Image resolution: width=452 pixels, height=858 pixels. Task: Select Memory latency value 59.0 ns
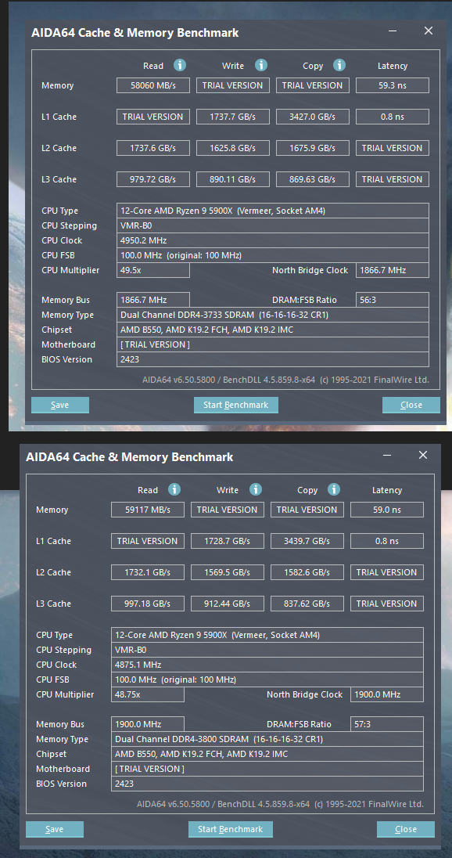tap(387, 510)
